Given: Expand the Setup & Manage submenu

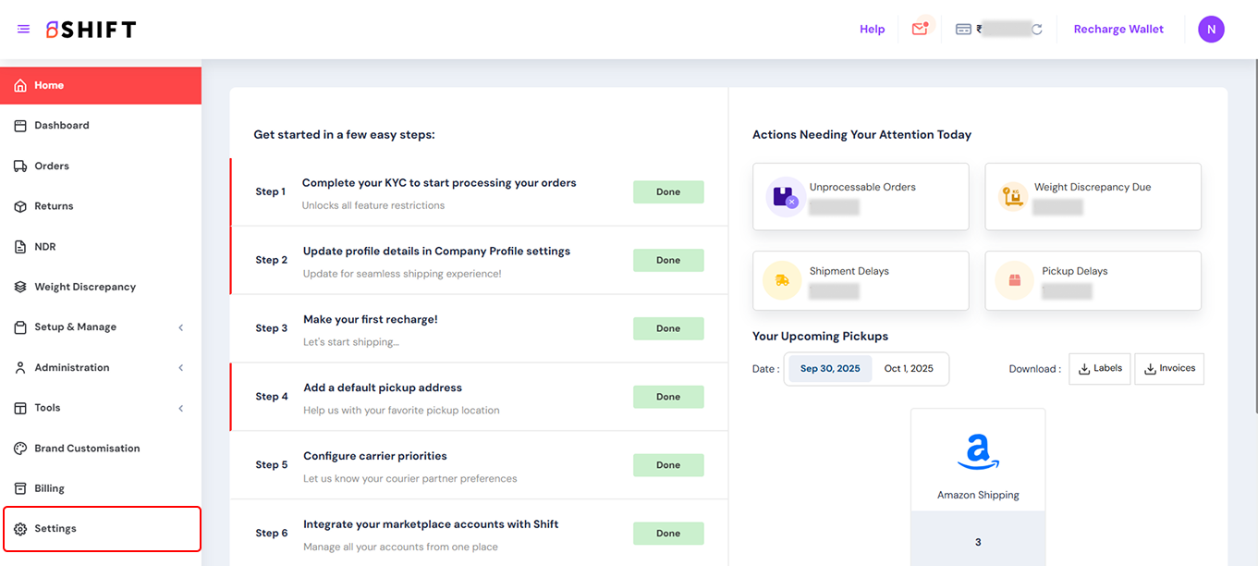Looking at the screenshot, I should click(181, 327).
